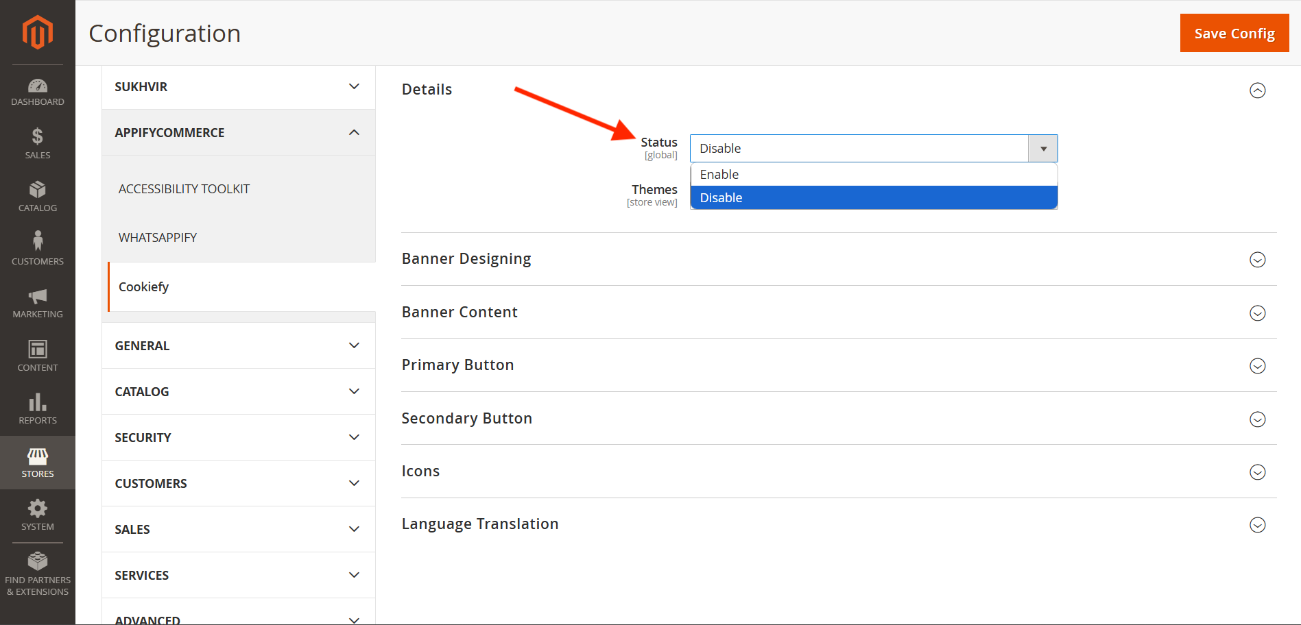Expand the SECURITY config tab chevron
Screen dimensions: 1301x625
[x=354, y=437]
